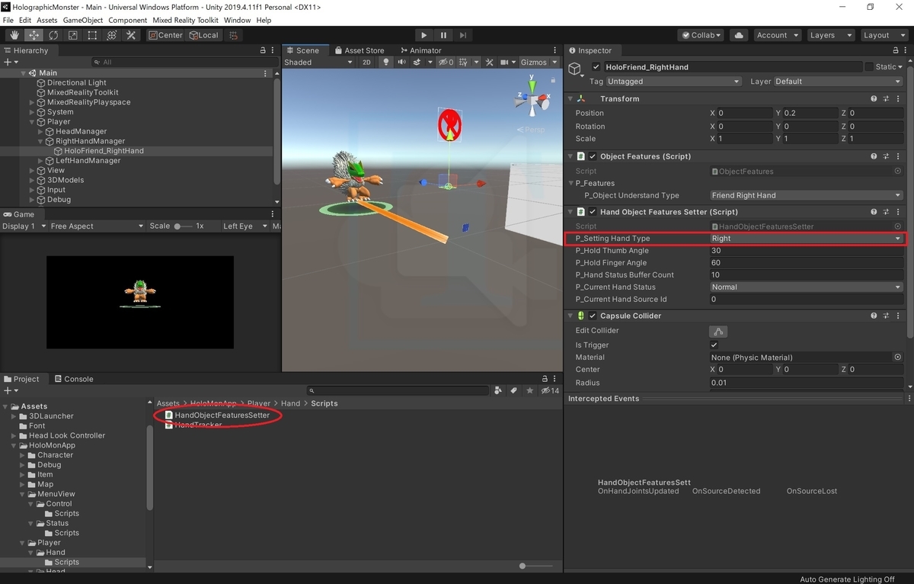
Task: Select the combined Transform tool
Action: [x=112, y=35]
